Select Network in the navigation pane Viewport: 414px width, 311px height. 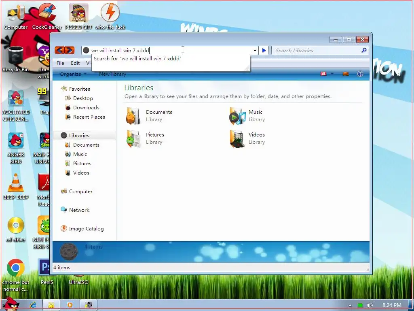coord(79,210)
